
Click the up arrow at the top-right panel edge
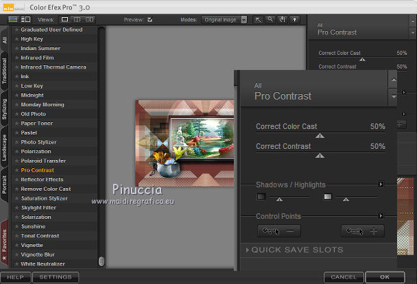pos(413,21)
